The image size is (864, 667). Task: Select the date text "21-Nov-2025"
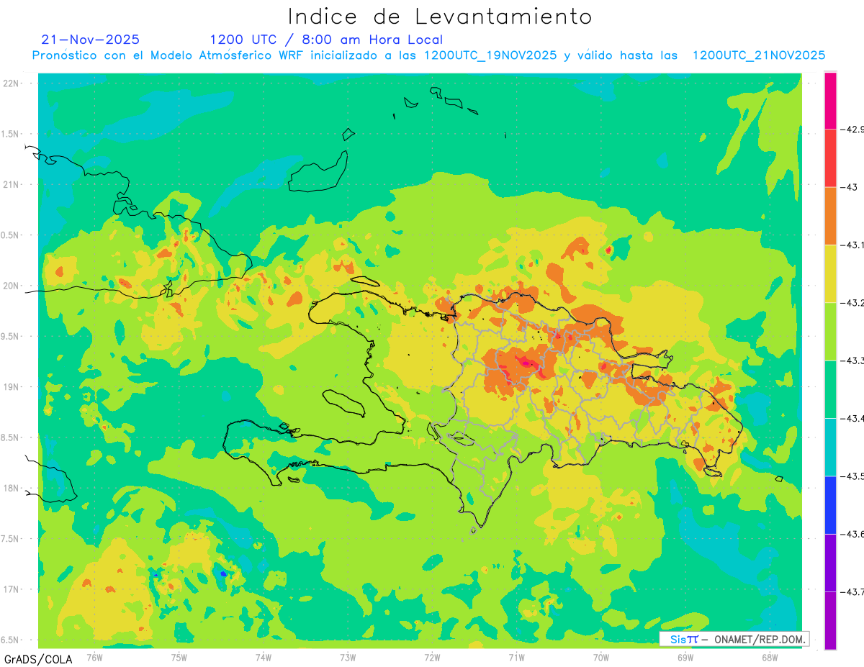pyautogui.click(x=91, y=40)
